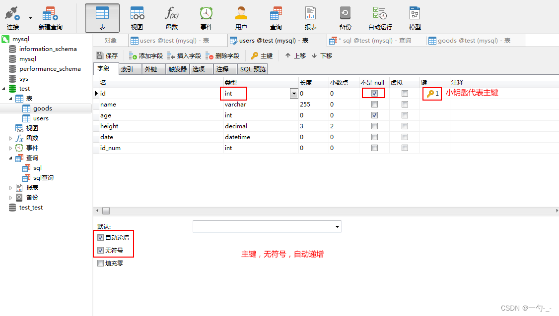Click the horizontal scrollbar left arrow
The height and width of the screenshot is (316, 559).
pos(97,211)
